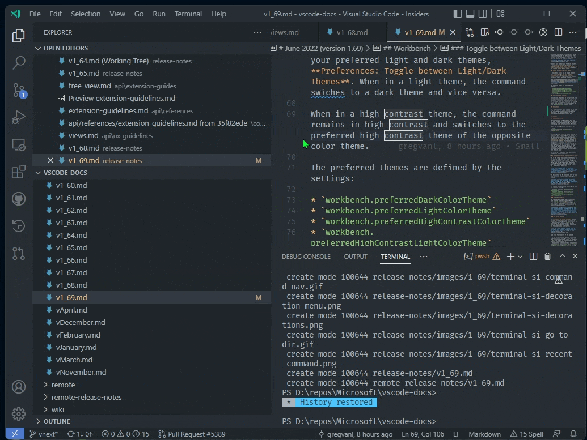
Task: Collapse the Open Editors section
Action: tap(151, 48)
